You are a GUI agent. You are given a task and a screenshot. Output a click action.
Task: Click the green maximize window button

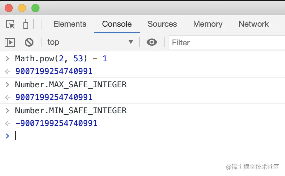coord(35,8)
